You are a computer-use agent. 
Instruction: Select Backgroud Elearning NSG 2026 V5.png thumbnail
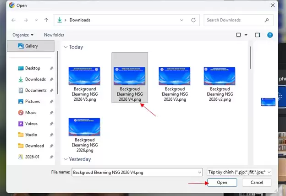(x=84, y=76)
